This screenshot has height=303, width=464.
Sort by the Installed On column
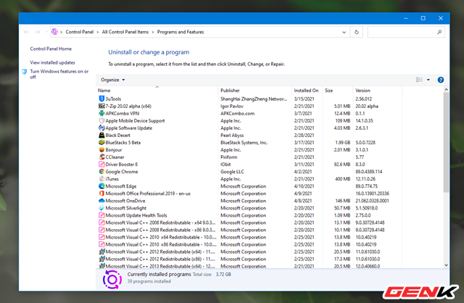[x=307, y=91]
